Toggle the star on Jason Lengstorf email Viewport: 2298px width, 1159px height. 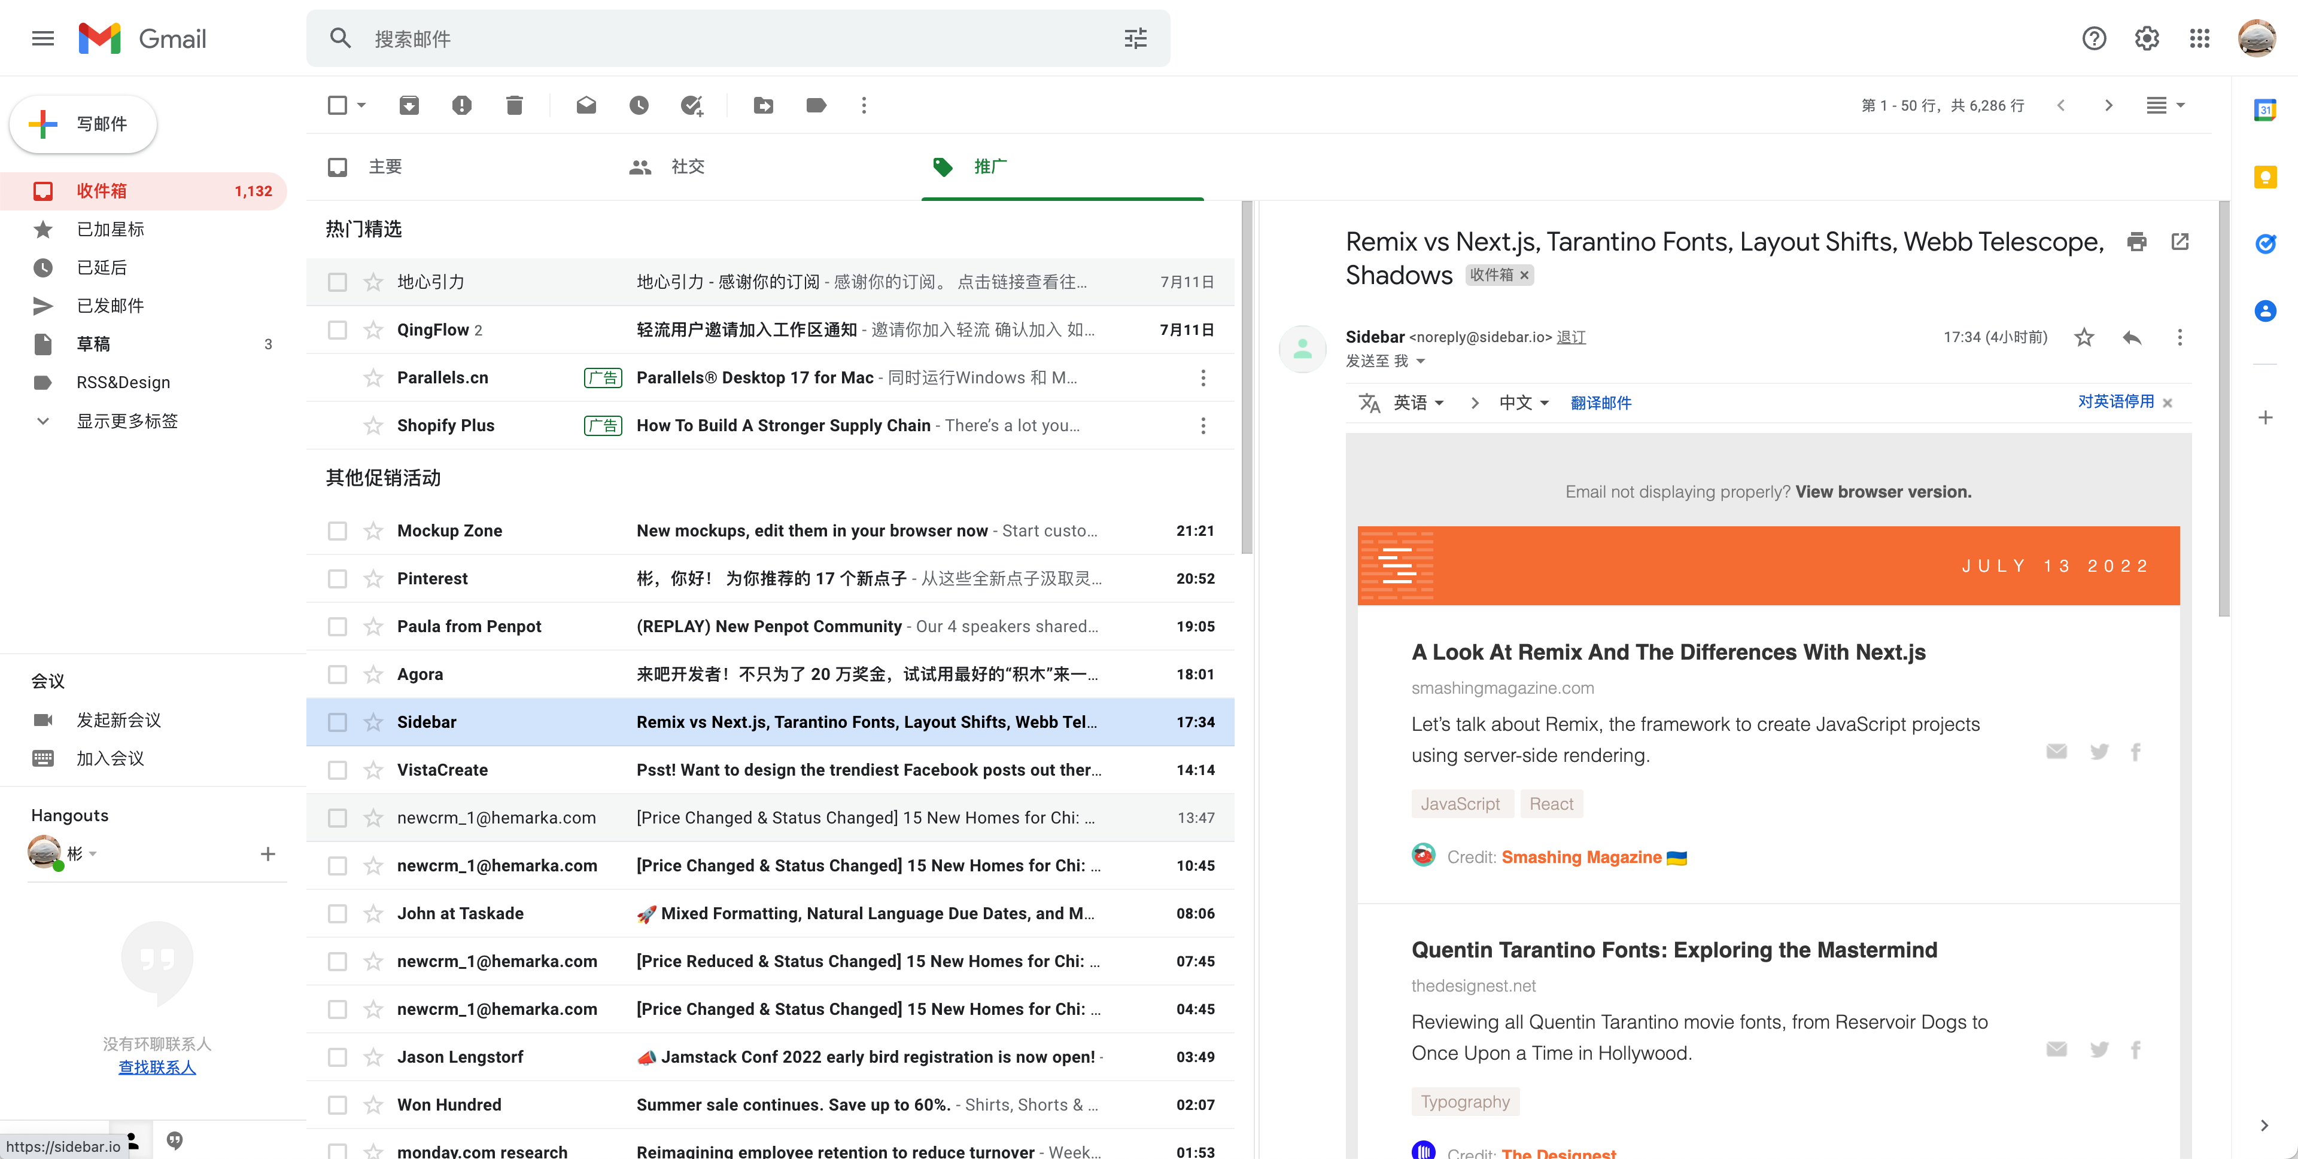point(373,1057)
